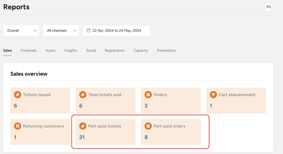Click the Returning customers person icon
The width and height of the screenshot is (283, 154).
[x=17, y=126]
